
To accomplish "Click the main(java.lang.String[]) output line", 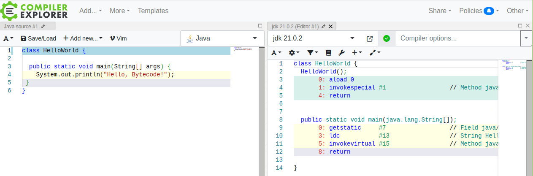I will click(x=379, y=120).
